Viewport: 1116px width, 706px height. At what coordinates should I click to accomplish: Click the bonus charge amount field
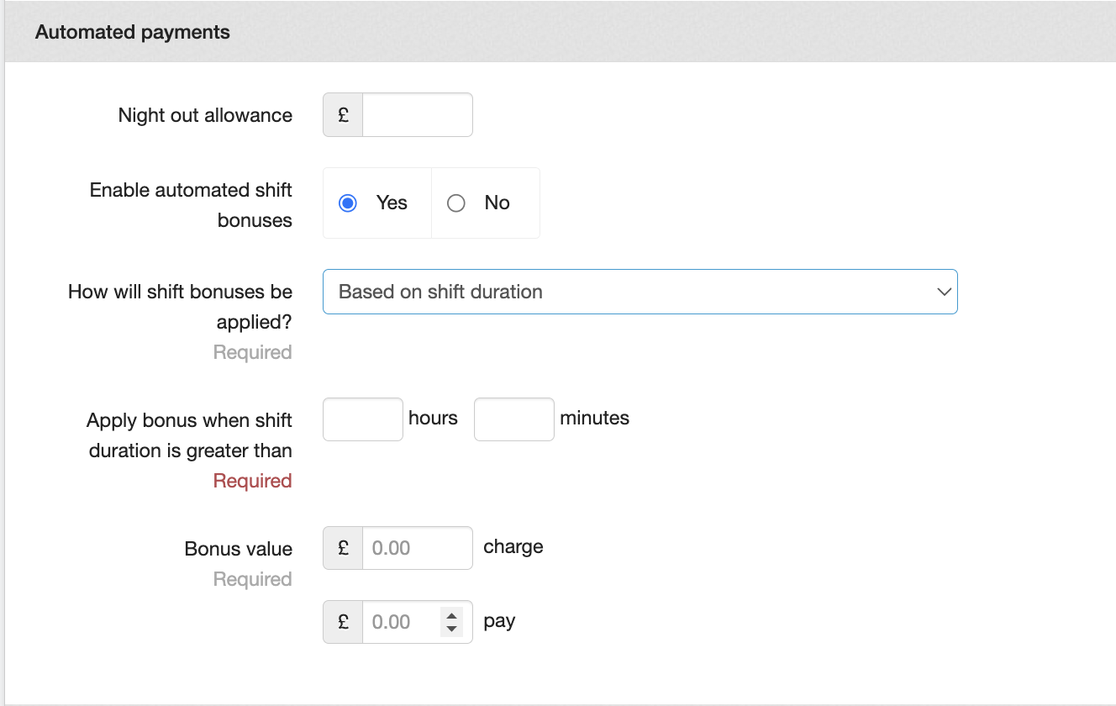(x=417, y=548)
